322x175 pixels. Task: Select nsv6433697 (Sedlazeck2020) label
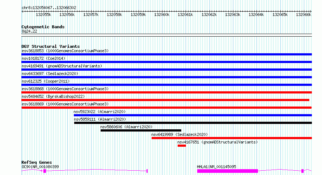[x=50, y=74]
